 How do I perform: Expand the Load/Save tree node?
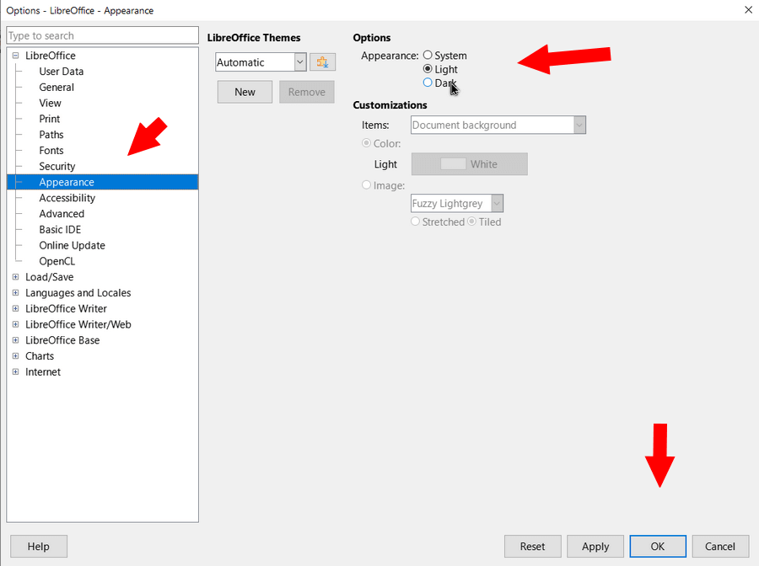coord(15,277)
